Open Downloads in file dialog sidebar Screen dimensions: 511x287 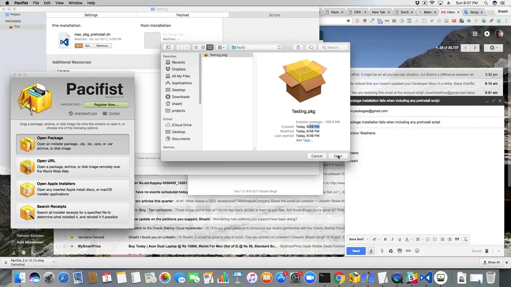pyautogui.click(x=180, y=97)
